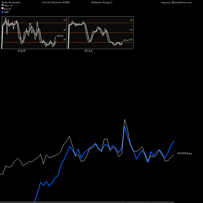Viewport: 203px width, 203px height.
Task: Select the 'Daily Stochastics' title text
Action: pos(11,2)
